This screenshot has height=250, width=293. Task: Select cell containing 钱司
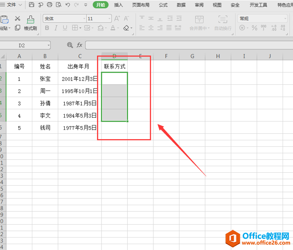45,128
